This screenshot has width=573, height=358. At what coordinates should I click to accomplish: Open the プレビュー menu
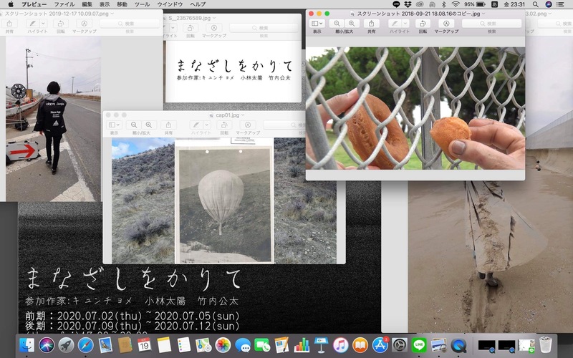pyautogui.click(x=34, y=4)
